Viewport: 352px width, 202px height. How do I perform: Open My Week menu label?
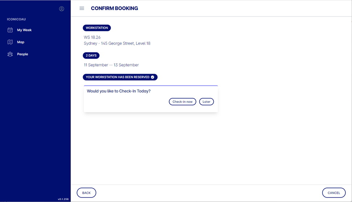point(24,30)
